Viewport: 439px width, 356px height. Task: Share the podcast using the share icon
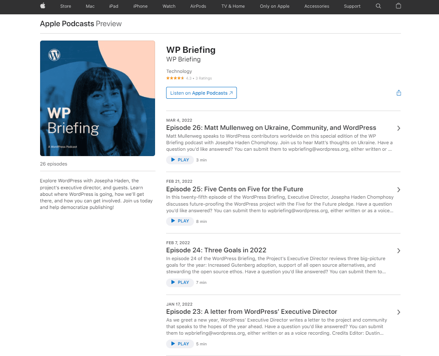(398, 93)
